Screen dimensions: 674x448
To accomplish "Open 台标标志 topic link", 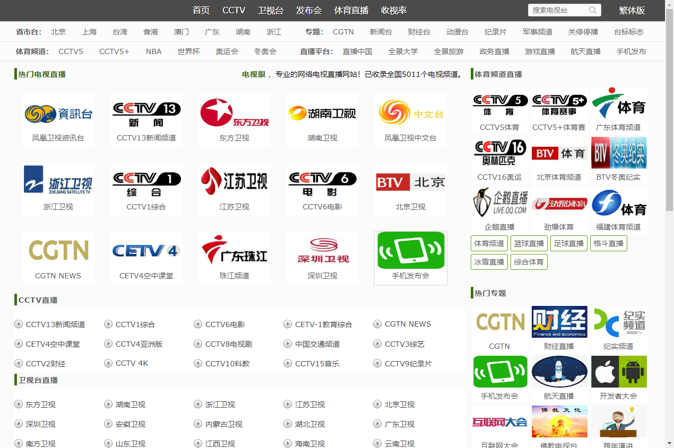I will [x=629, y=32].
